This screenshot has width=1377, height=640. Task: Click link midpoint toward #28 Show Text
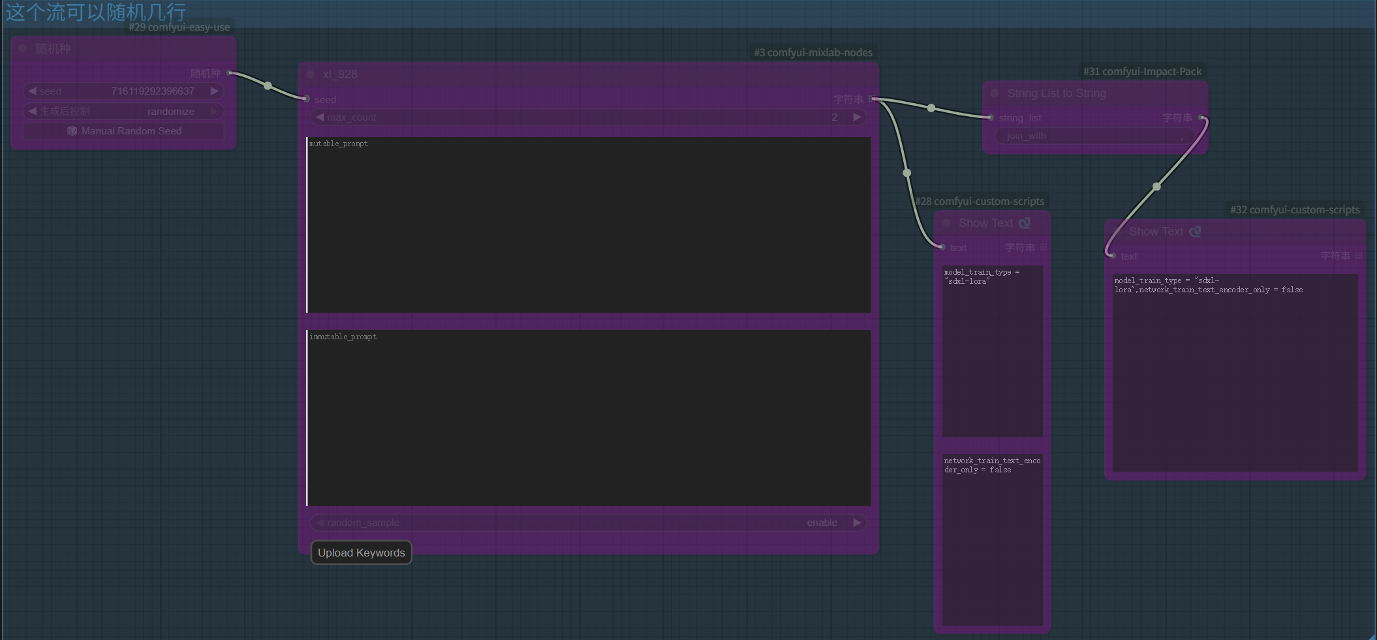click(907, 173)
